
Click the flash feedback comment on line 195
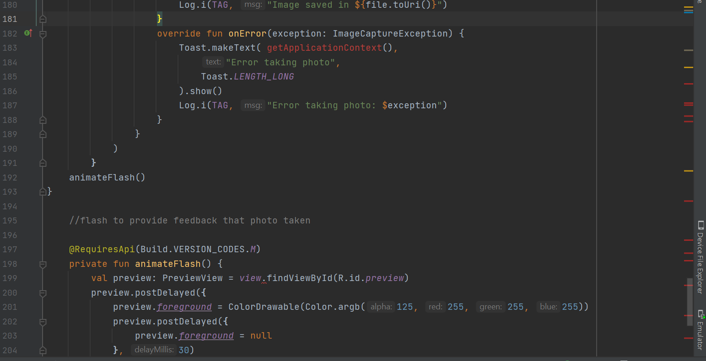coord(190,220)
